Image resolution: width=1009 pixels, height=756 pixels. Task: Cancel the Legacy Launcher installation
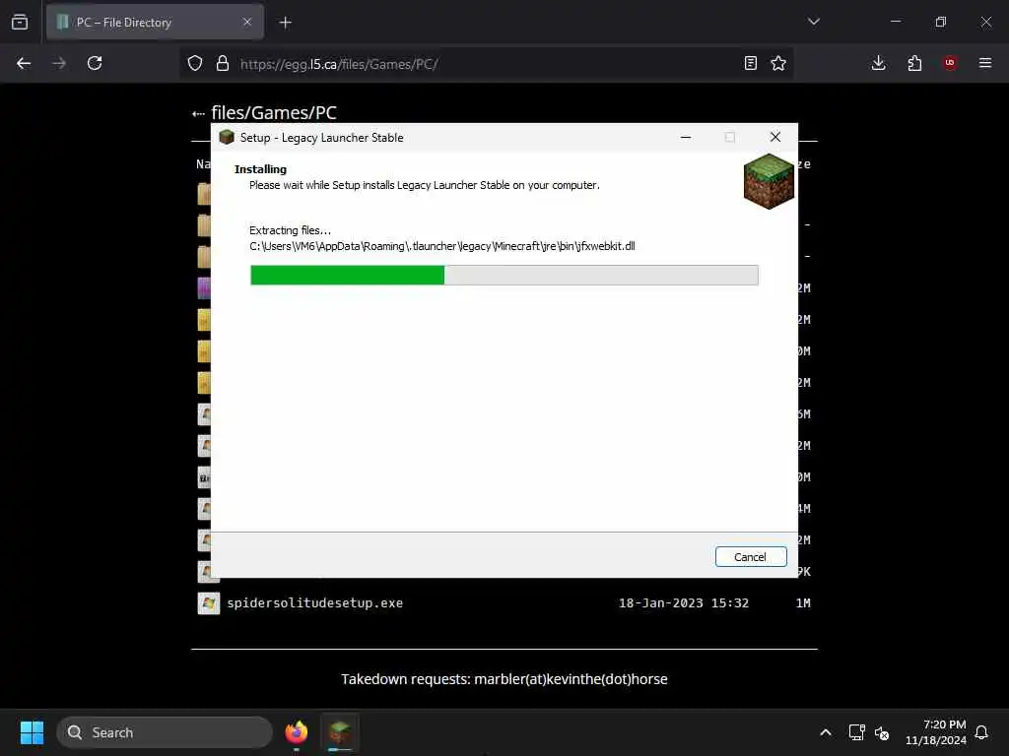coord(750,557)
